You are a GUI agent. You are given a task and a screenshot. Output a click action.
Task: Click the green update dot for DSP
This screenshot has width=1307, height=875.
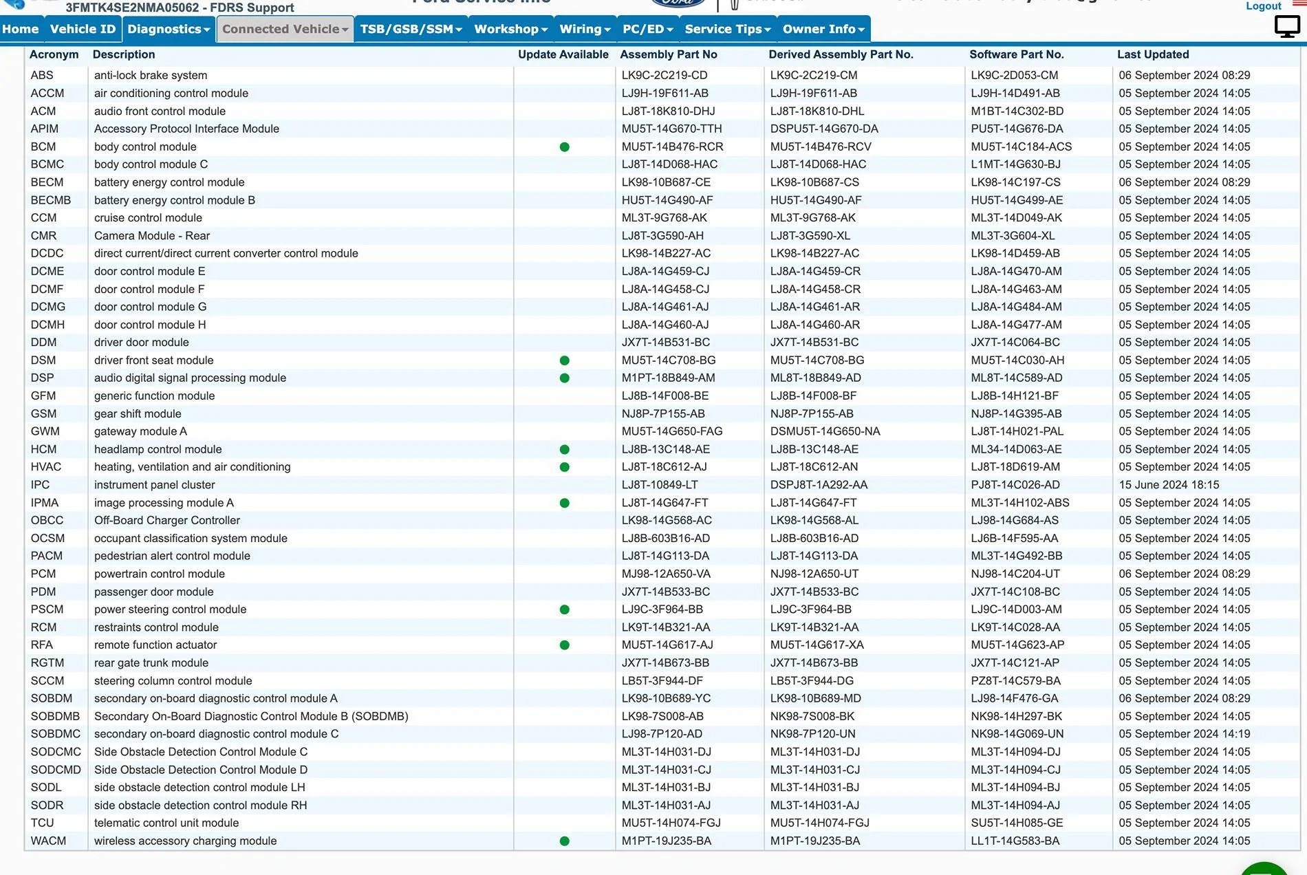565,378
